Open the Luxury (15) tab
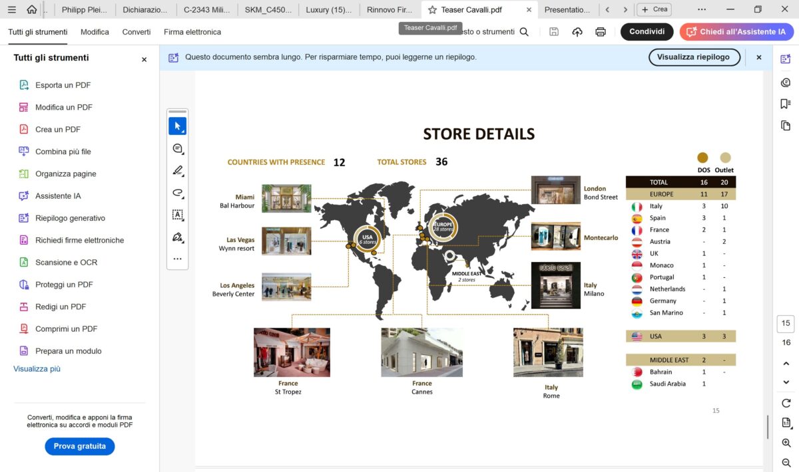This screenshot has height=472, width=799. coord(328,10)
